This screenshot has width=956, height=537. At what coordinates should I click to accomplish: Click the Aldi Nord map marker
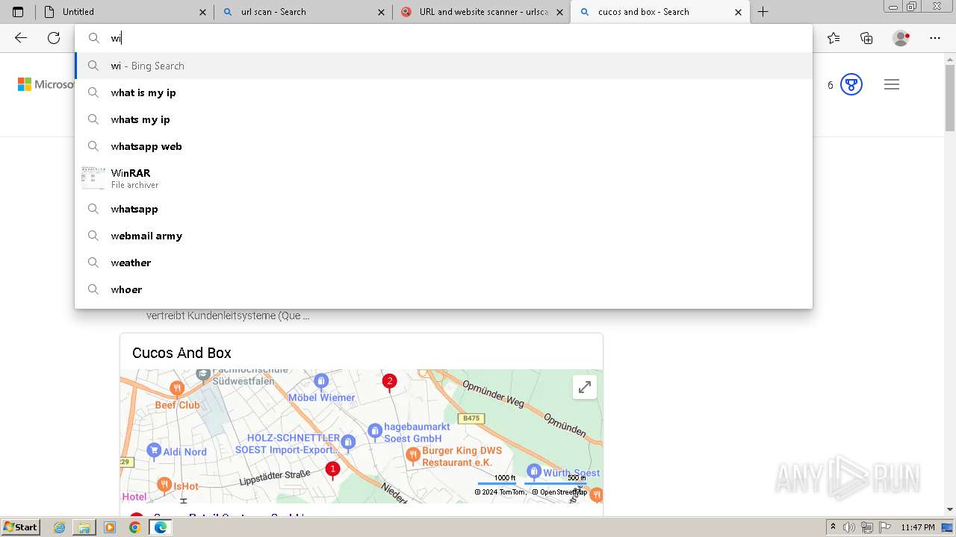click(154, 450)
